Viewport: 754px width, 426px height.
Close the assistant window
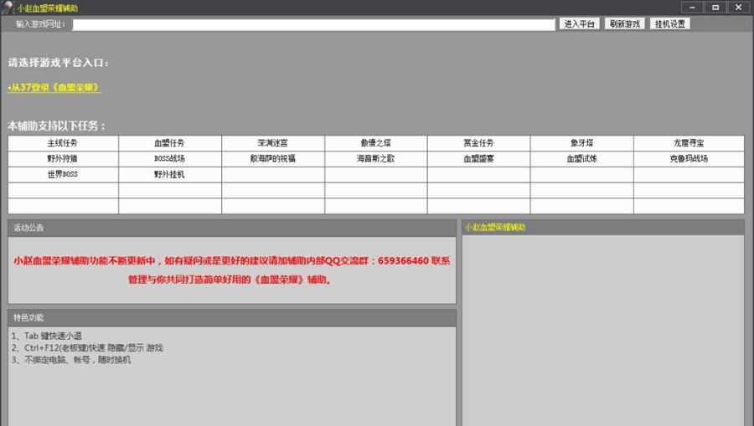pyautogui.click(x=739, y=8)
